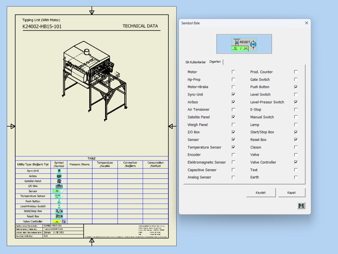Image resolution: width=338 pixels, height=254 pixels.
Task: Check the Lamp checkbox
Action: (296, 125)
